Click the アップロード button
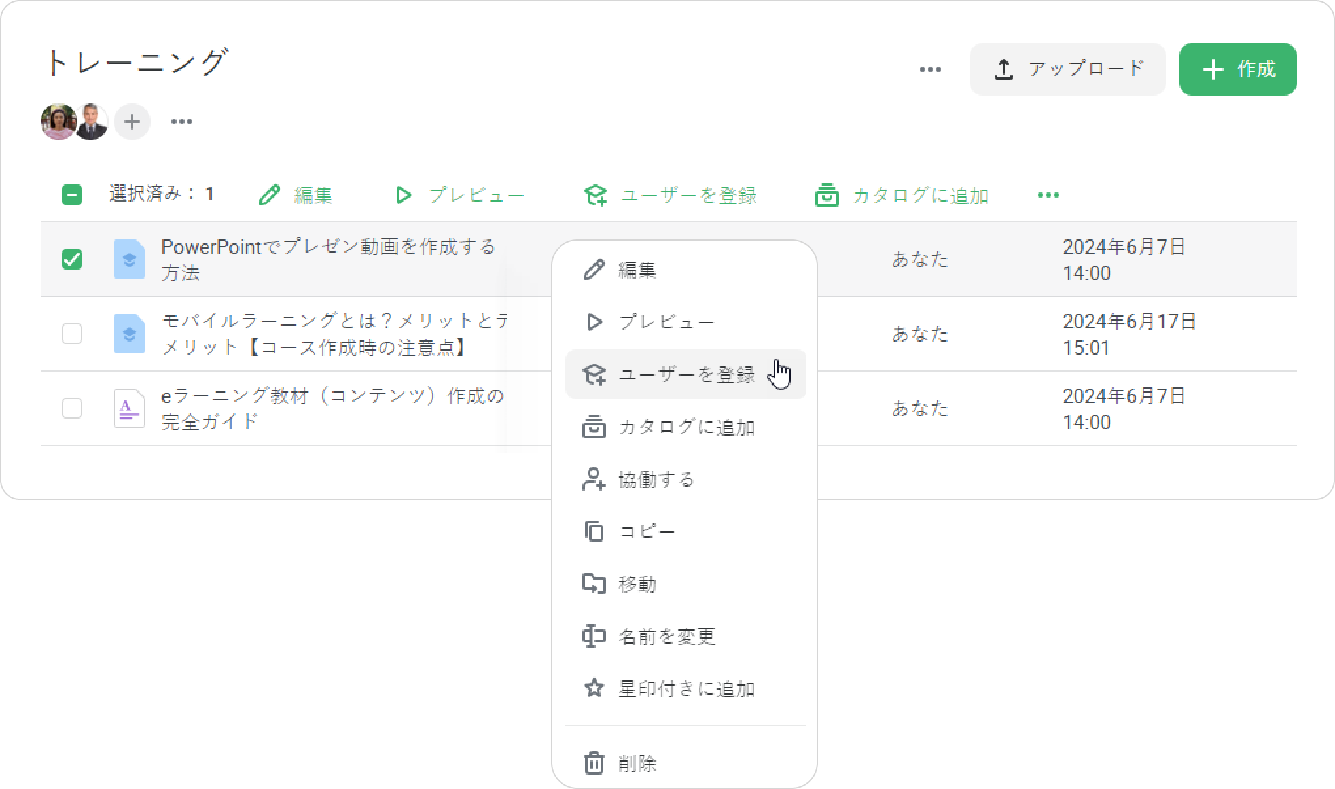1335x789 pixels. [x=1067, y=69]
